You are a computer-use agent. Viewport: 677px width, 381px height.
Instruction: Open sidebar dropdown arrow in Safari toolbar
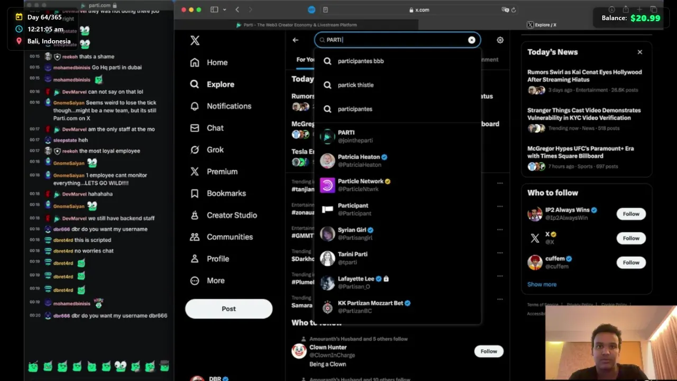click(224, 10)
